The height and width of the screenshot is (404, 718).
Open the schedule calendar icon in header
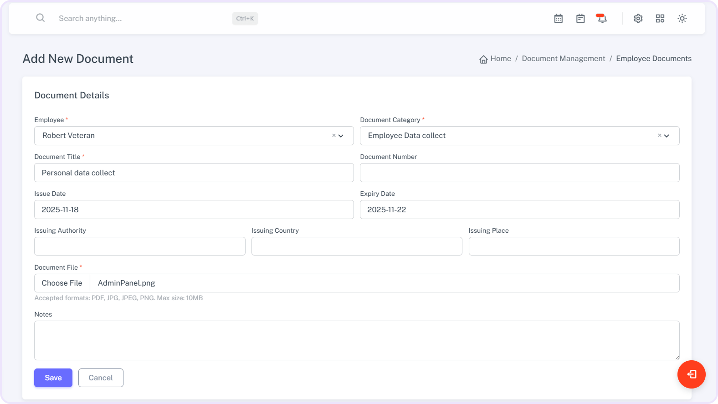coord(580,19)
